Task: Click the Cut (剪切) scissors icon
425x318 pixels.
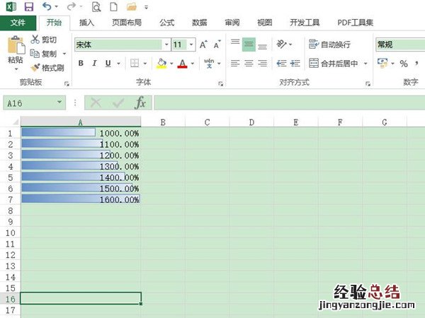Action: (x=35, y=40)
